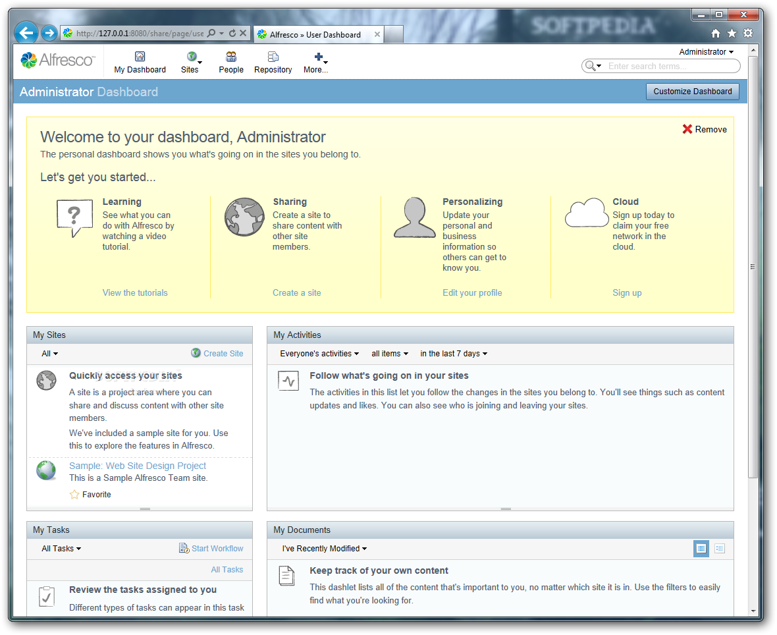Image resolution: width=777 pixels, height=635 pixels.
Task: Click the Sharing globe icon
Action: coord(244,217)
